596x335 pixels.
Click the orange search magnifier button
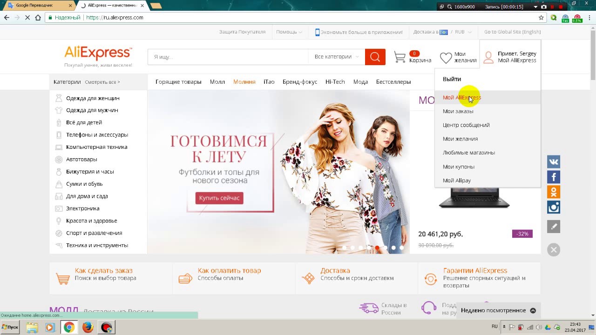click(375, 57)
